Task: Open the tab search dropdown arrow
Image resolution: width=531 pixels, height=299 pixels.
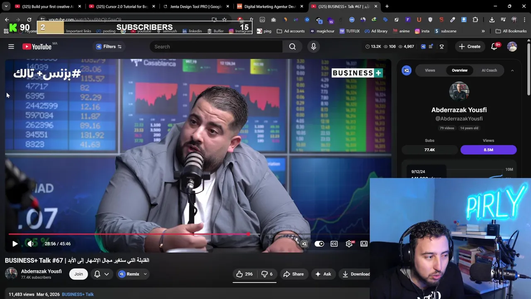Action: 6,7
